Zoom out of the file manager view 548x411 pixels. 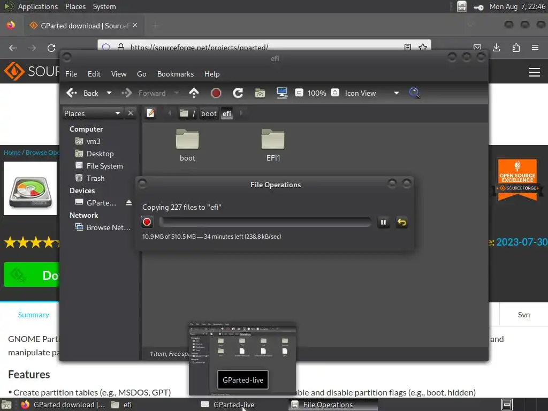pos(299,93)
